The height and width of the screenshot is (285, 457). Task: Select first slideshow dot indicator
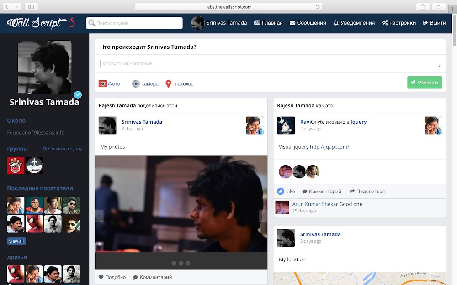[174, 263]
